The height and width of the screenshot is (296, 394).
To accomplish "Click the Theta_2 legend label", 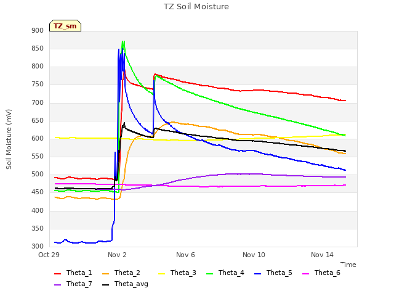I will [x=127, y=273].
